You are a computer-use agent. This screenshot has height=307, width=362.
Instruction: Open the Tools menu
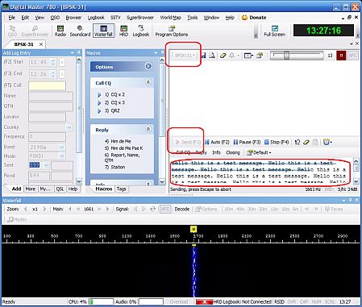193,18
